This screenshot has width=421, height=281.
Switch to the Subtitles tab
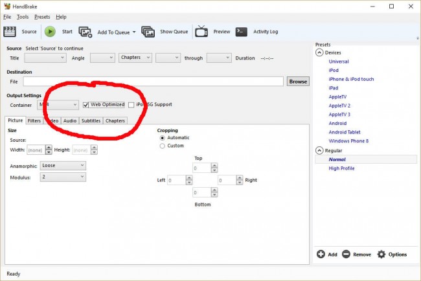click(91, 121)
